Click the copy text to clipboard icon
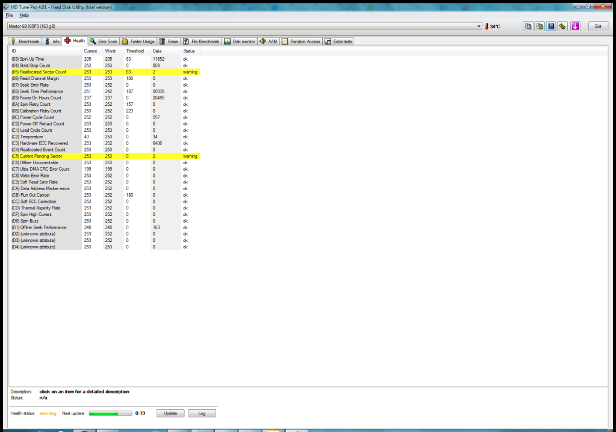Viewport: 616px width, 432px height. (528, 26)
